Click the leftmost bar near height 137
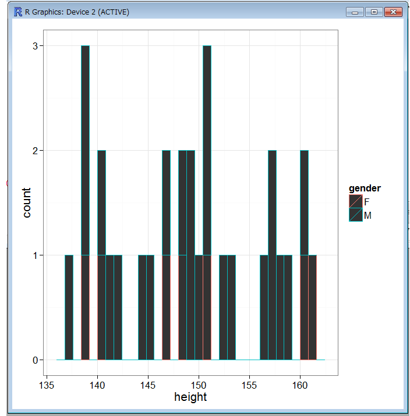The image size is (410, 416). [x=69, y=307]
